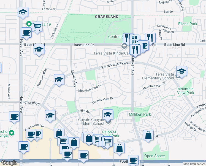Click the school marker at Coyote Canyon Elem School
This screenshot has height=166, width=206.
click(x=108, y=115)
